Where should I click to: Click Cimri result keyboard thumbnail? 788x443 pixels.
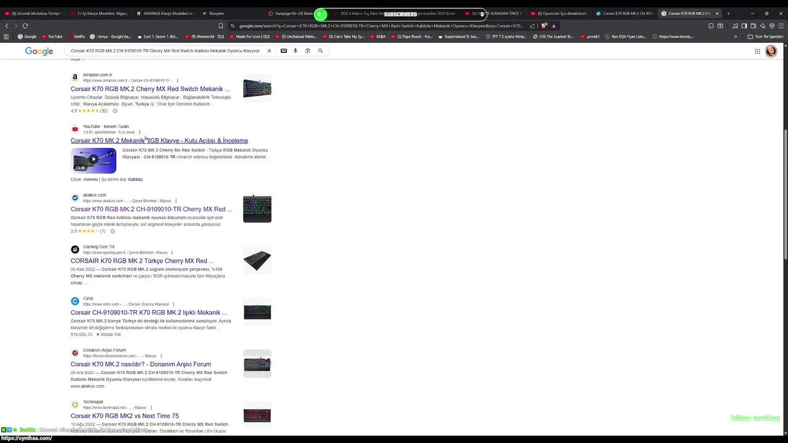[x=257, y=313]
